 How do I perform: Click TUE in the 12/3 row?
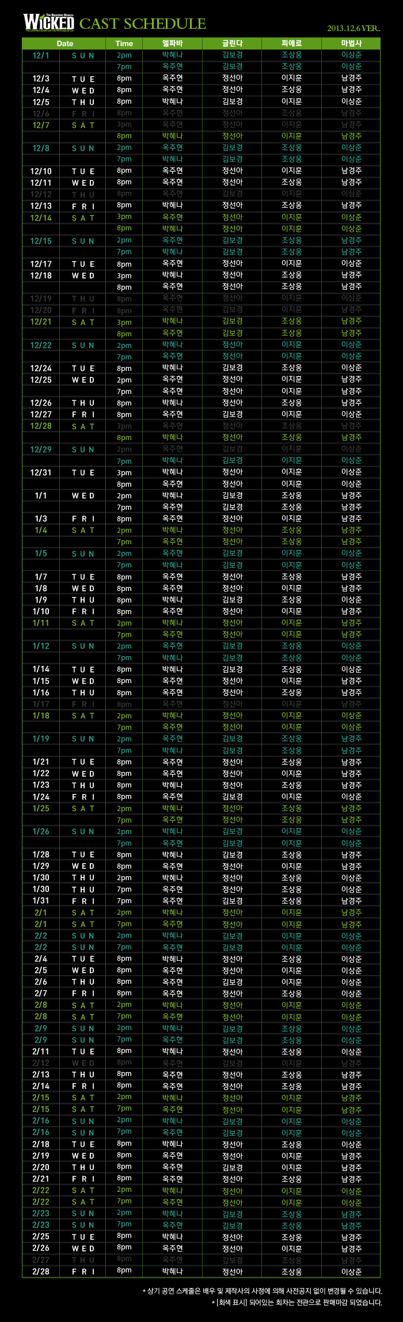(83, 79)
